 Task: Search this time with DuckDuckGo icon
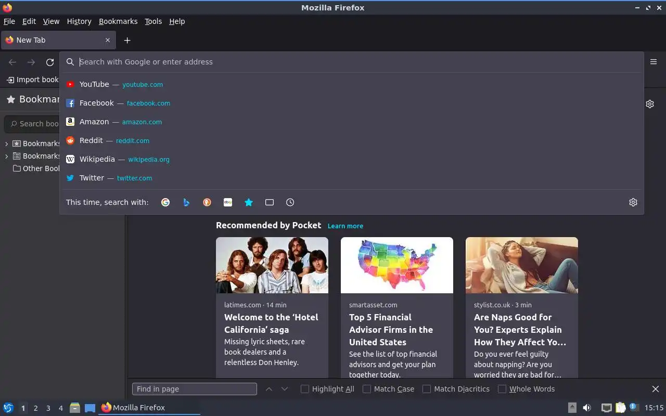point(207,202)
